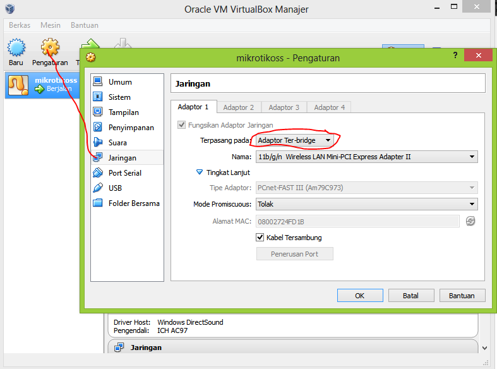This screenshot has width=497, height=369.
Task: Open Sistem settings category
Action: tap(127, 97)
